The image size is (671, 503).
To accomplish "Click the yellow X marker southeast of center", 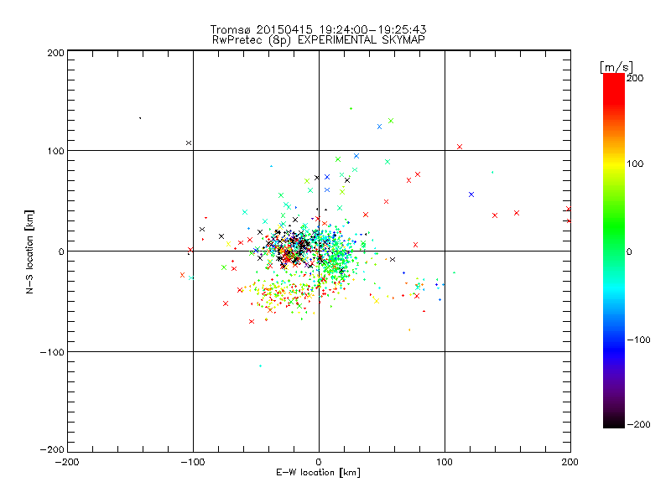I will click(377, 301).
